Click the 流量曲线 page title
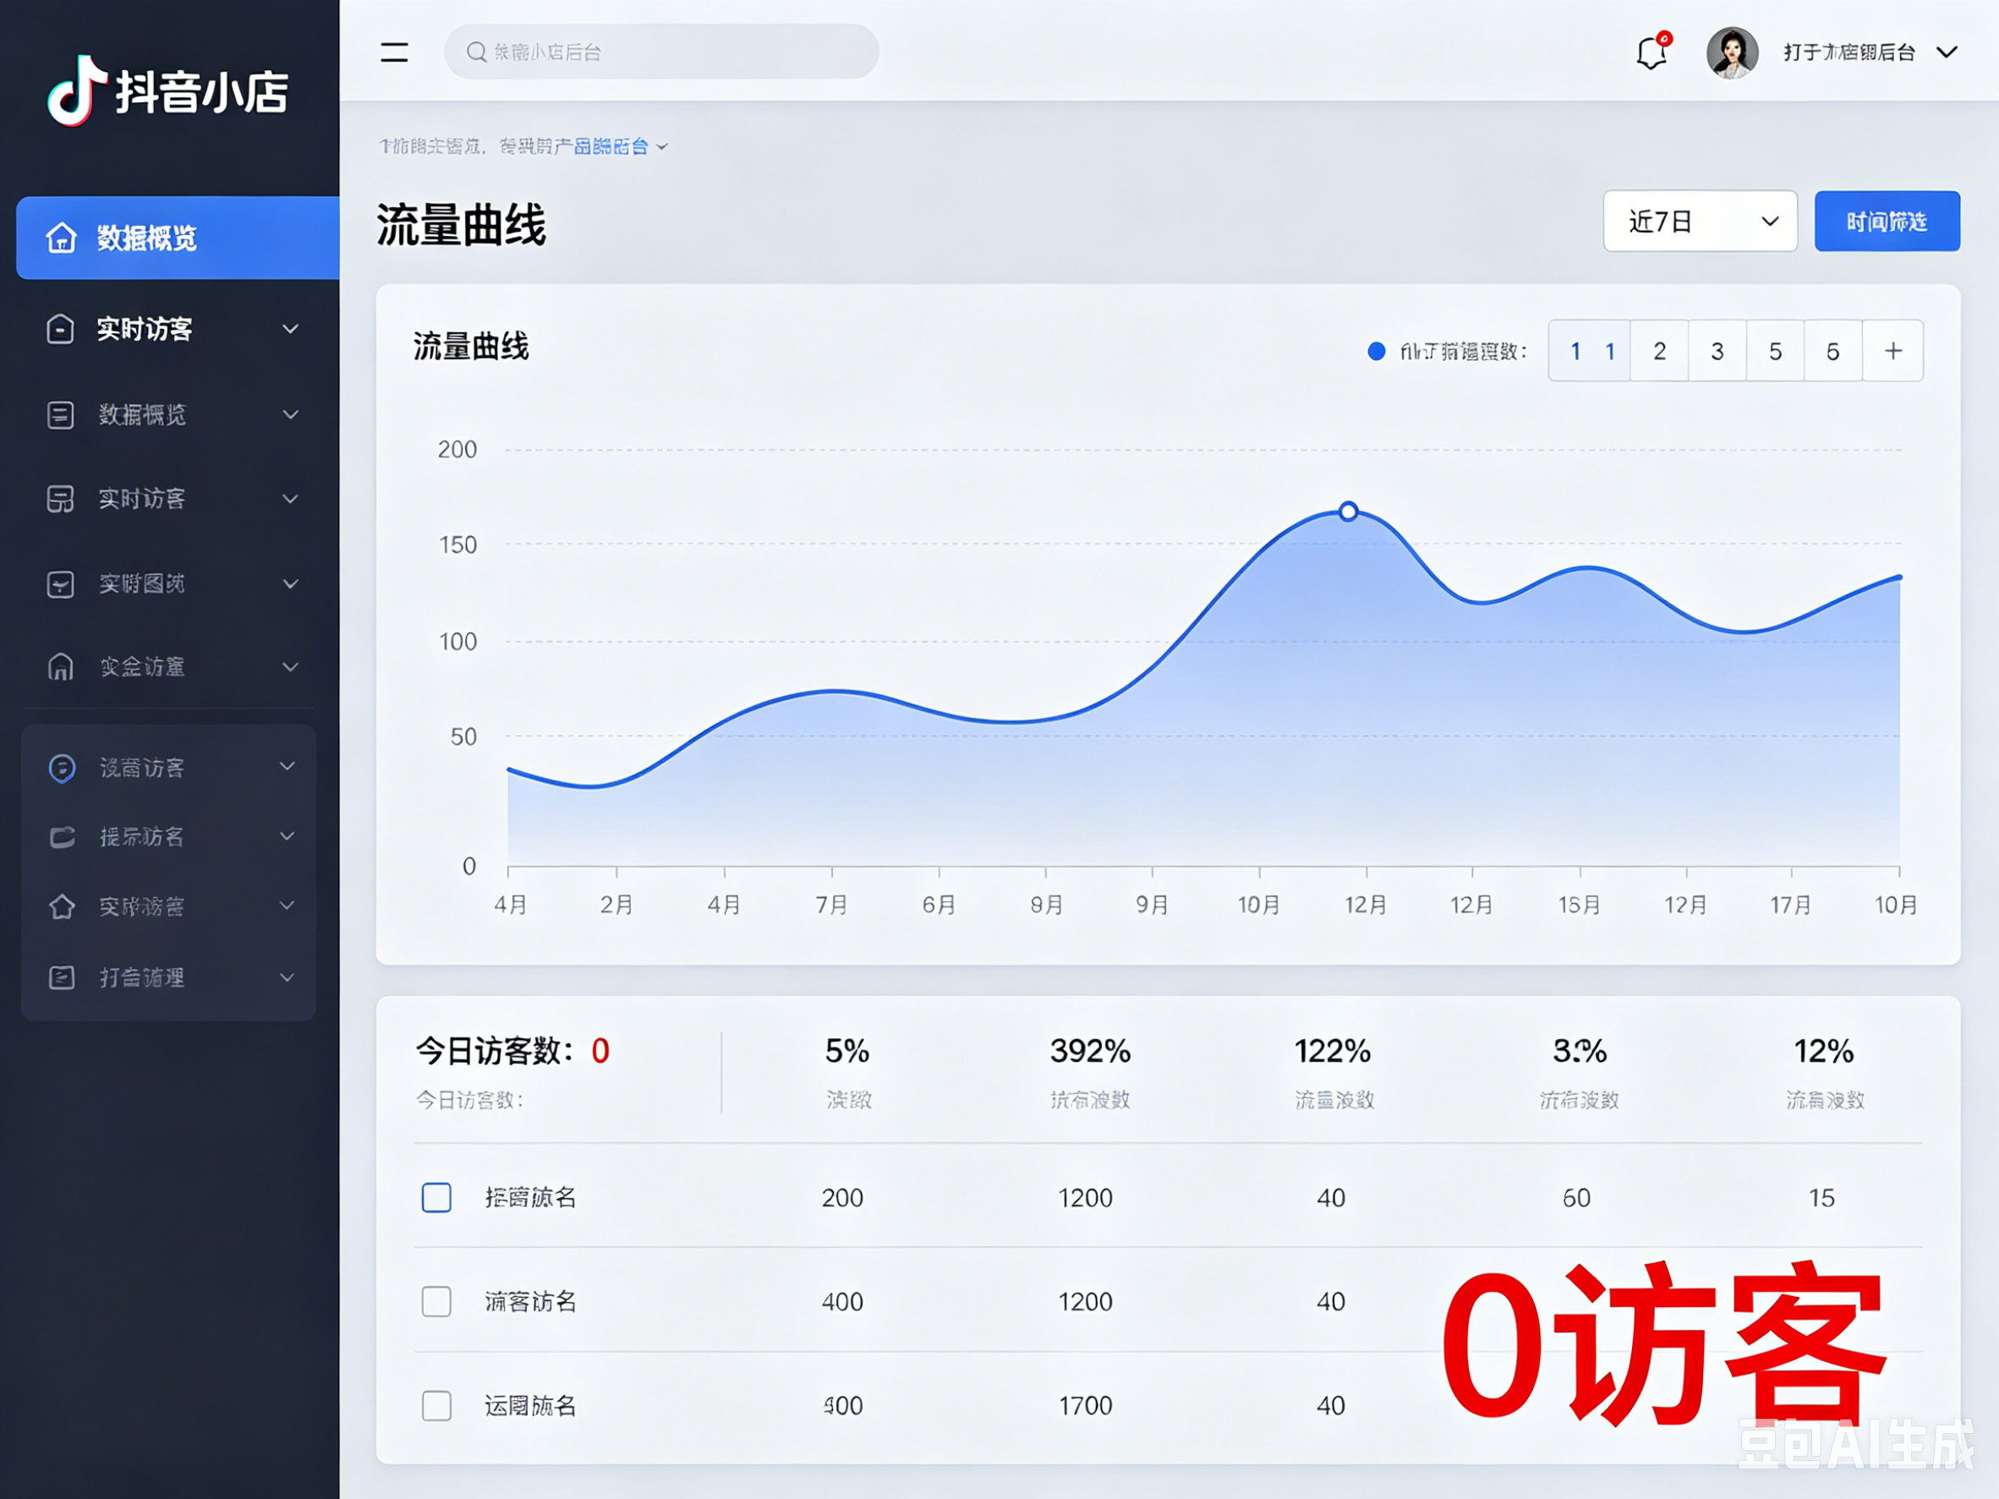Viewport: 1999px width, 1499px height. coord(462,224)
